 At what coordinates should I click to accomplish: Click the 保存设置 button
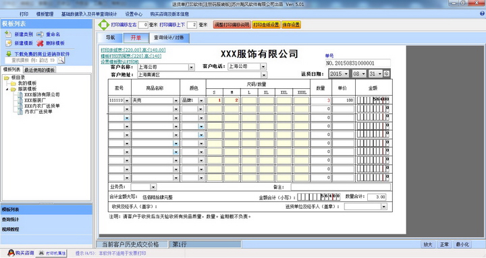pos(291,25)
